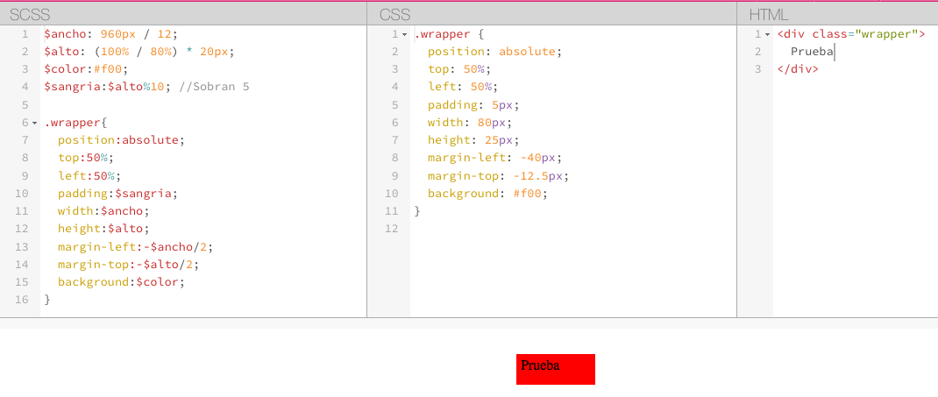Click line number 5 in SCSS gutter
Viewport: 938px width, 397px height.
pyautogui.click(x=25, y=105)
